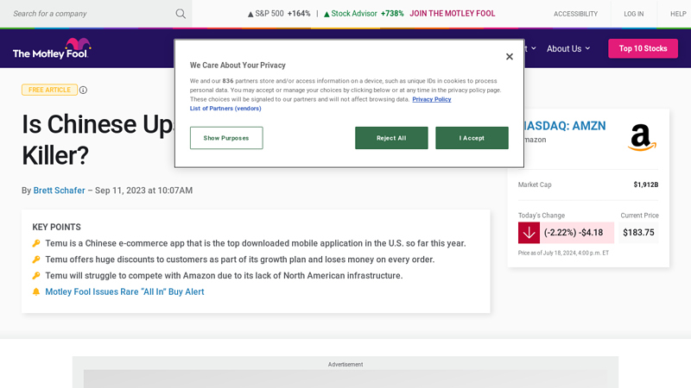The image size is (691, 388).
Task: Click JOIN THE MOTLEY FOOL link
Action: pyautogui.click(x=452, y=14)
